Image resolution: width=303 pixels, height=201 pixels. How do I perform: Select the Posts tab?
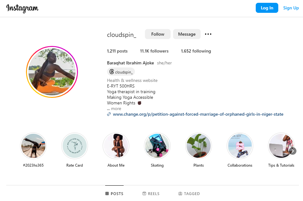click(x=114, y=193)
